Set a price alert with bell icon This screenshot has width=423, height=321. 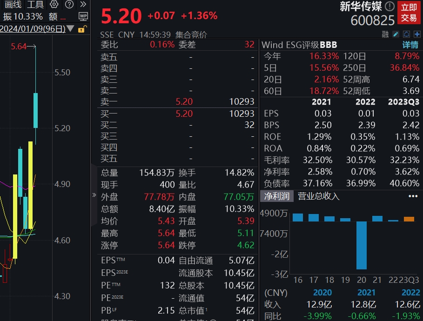tap(406, 34)
